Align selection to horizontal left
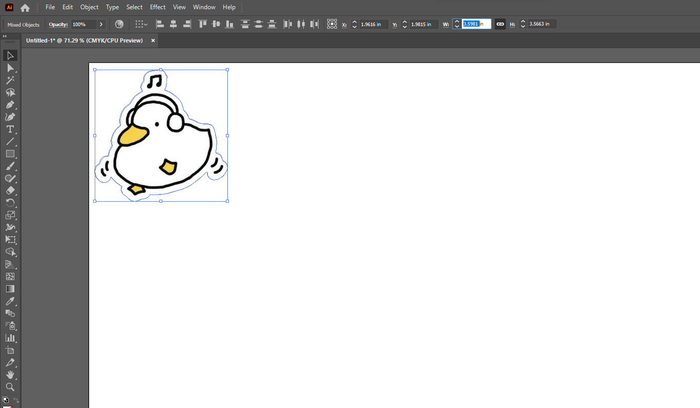Screen dimensions: 700x408 tap(160, 24)
